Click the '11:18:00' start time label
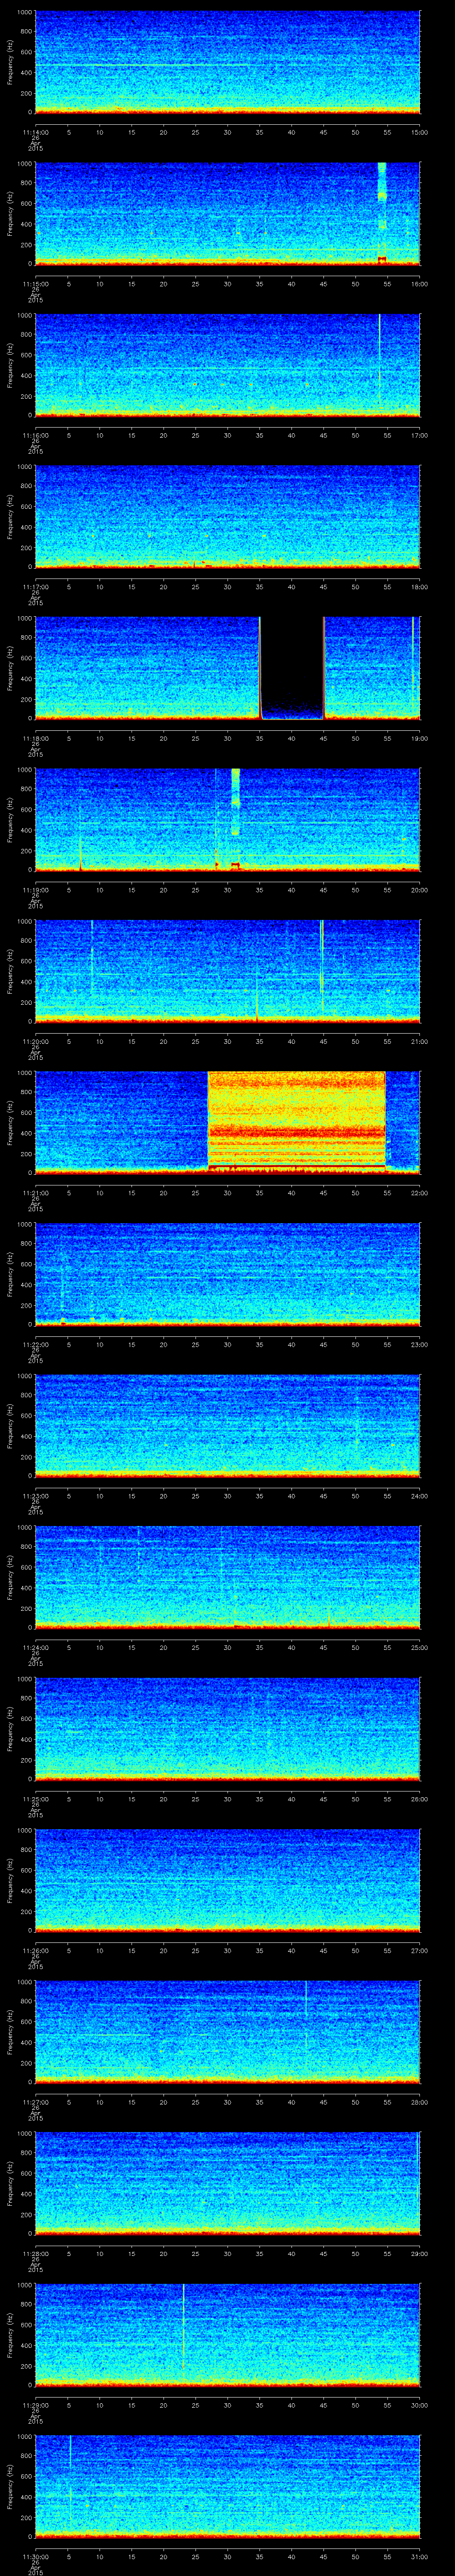The image size is (455, 2576). coord(35,738)
